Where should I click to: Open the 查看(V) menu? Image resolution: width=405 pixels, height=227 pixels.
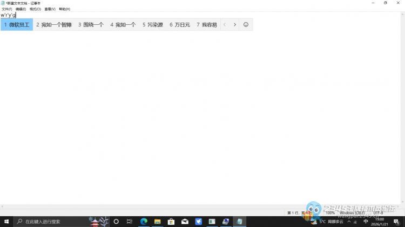click(50, 9)
